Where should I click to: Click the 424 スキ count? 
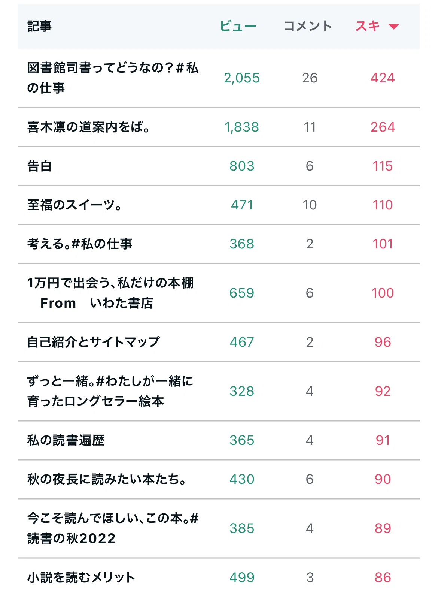(x=383, y=78)
